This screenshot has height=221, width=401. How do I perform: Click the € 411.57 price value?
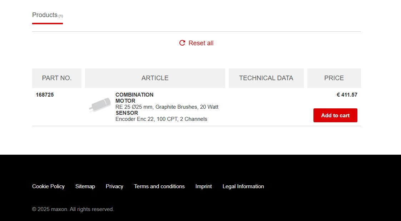(347, 95)
